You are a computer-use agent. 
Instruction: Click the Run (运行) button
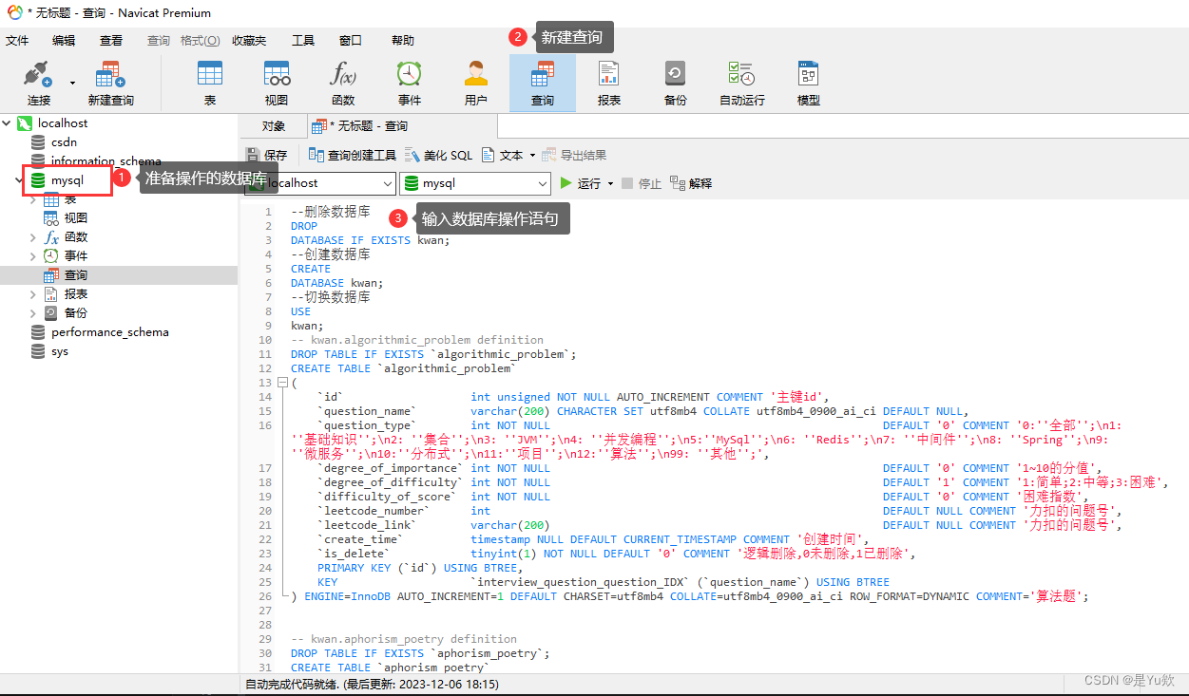[581, 183]
